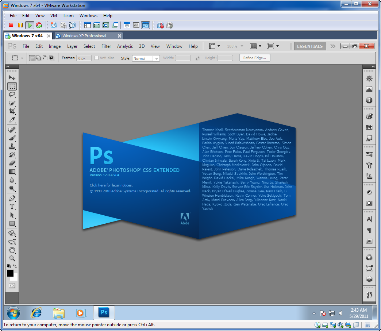The width and height of the screenshot is (381, 331).
Task: Choose the Horizontal Type tool
Action: [x=12, y=207]
